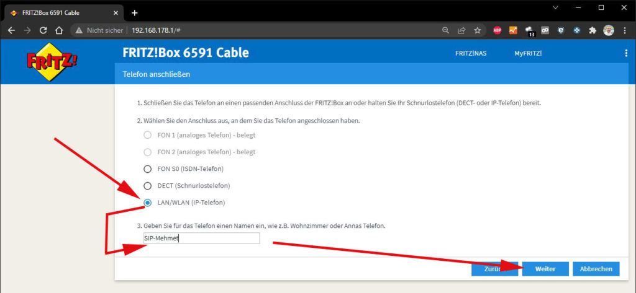Open a new browser tab
The image size is (636, 293).
(x=135, y=13)
